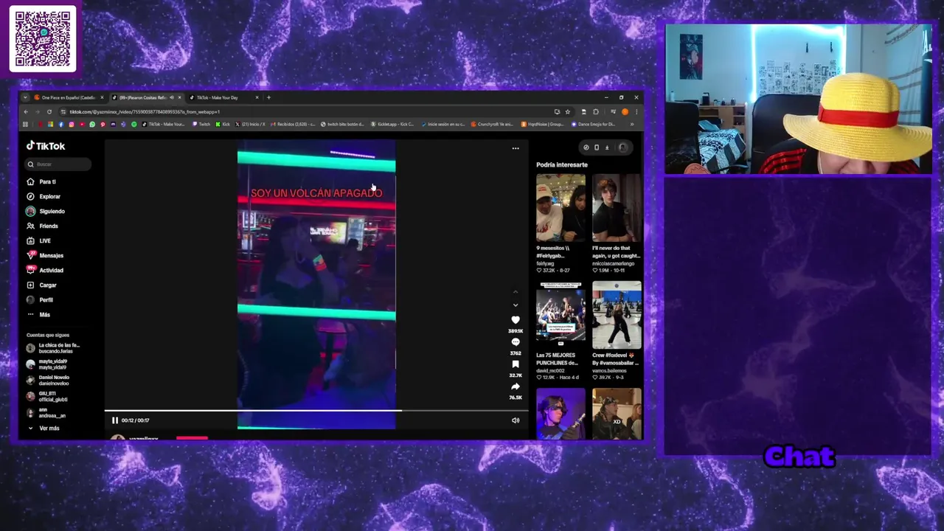Viewport: 944px width, 531px height.
Task: Click the Buscar search field
Action: (59, 164)
